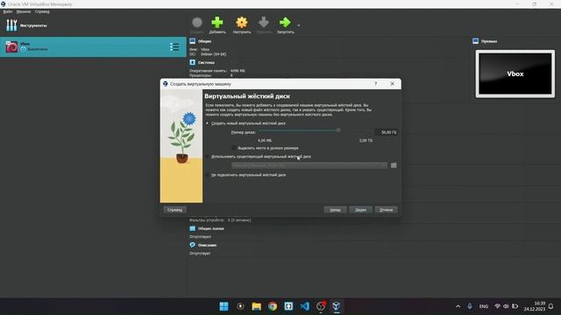Open Настроить settings gear icon
Image resolution: width=561 pixels, height=315 pixels.
click(x=242, y=23)
